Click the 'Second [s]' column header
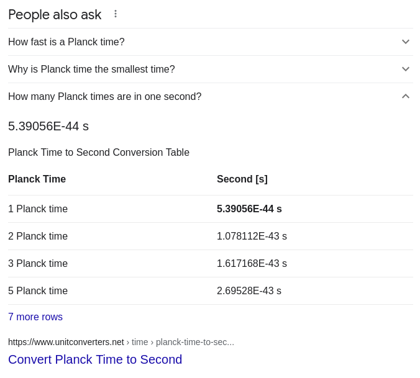 242,179
